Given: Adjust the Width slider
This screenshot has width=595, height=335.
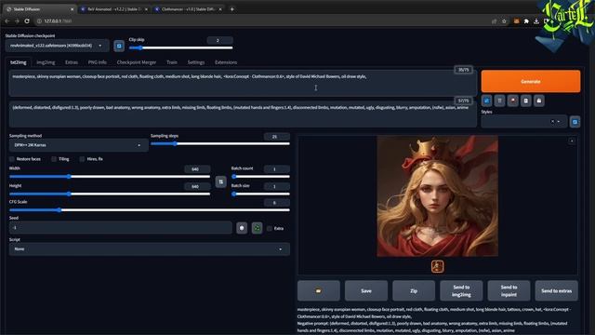Looking at the screenshot, I should (110, 176).
